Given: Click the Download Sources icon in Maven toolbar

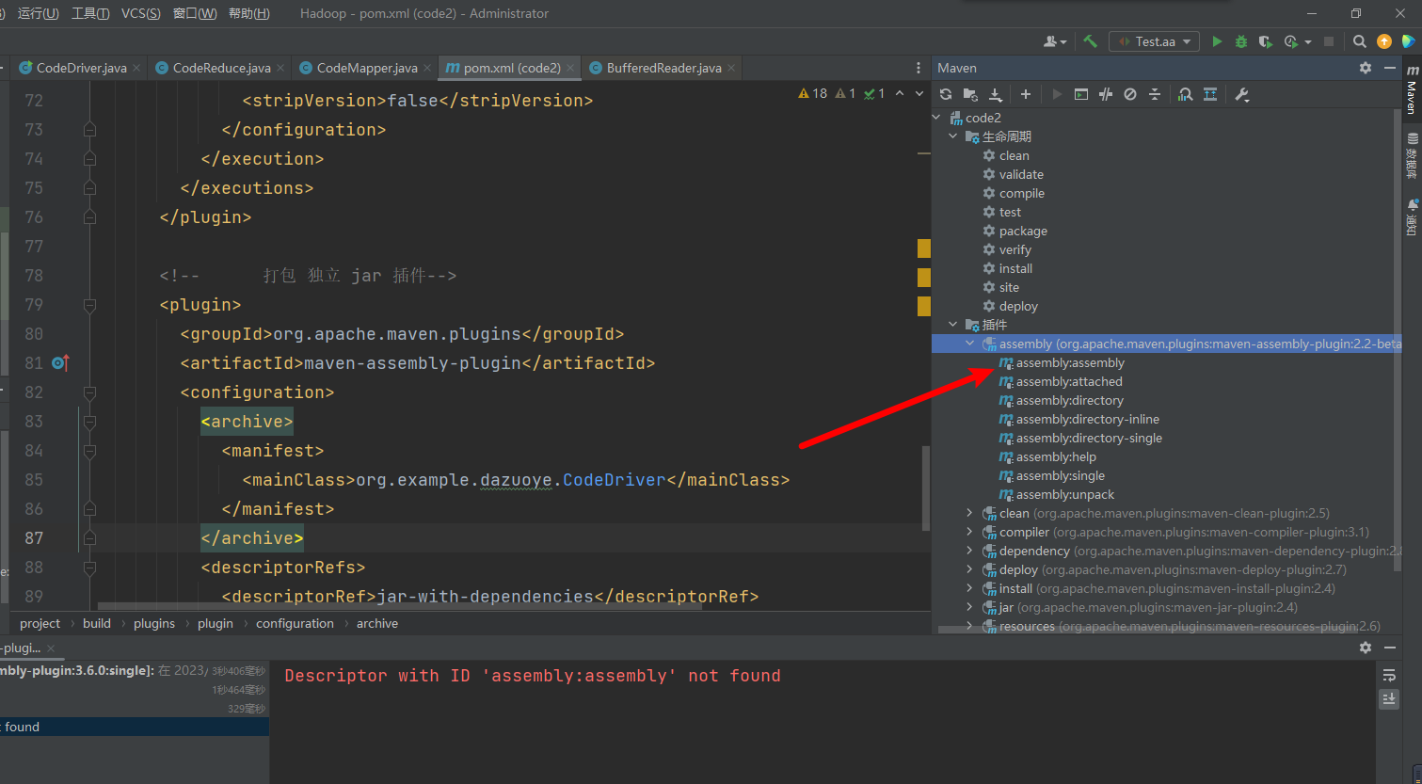Looking at the screenshot, I should (x=995, y=94).
